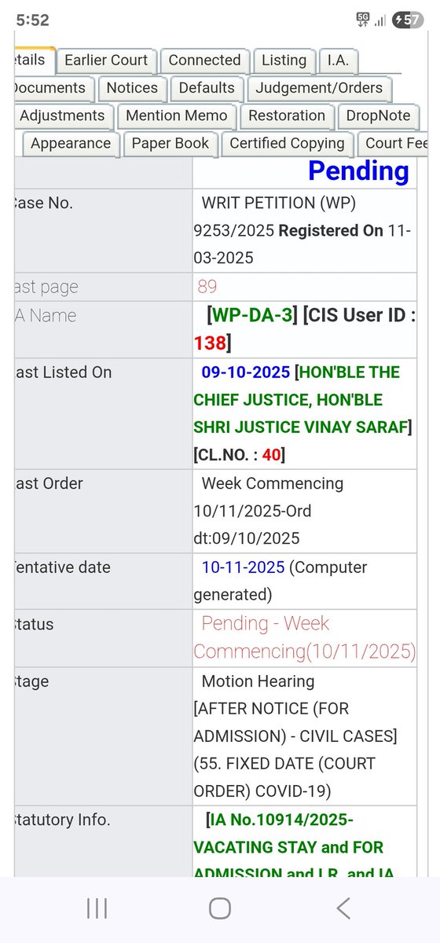Screen dimensions: 440x943
Task: Click the Last Order row label
Action: 49,483
